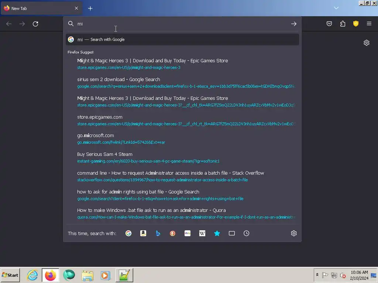Open first Might & Magic Heroes 3 suggestion
Screen dimensions: 378x283
tap(182, 64)
